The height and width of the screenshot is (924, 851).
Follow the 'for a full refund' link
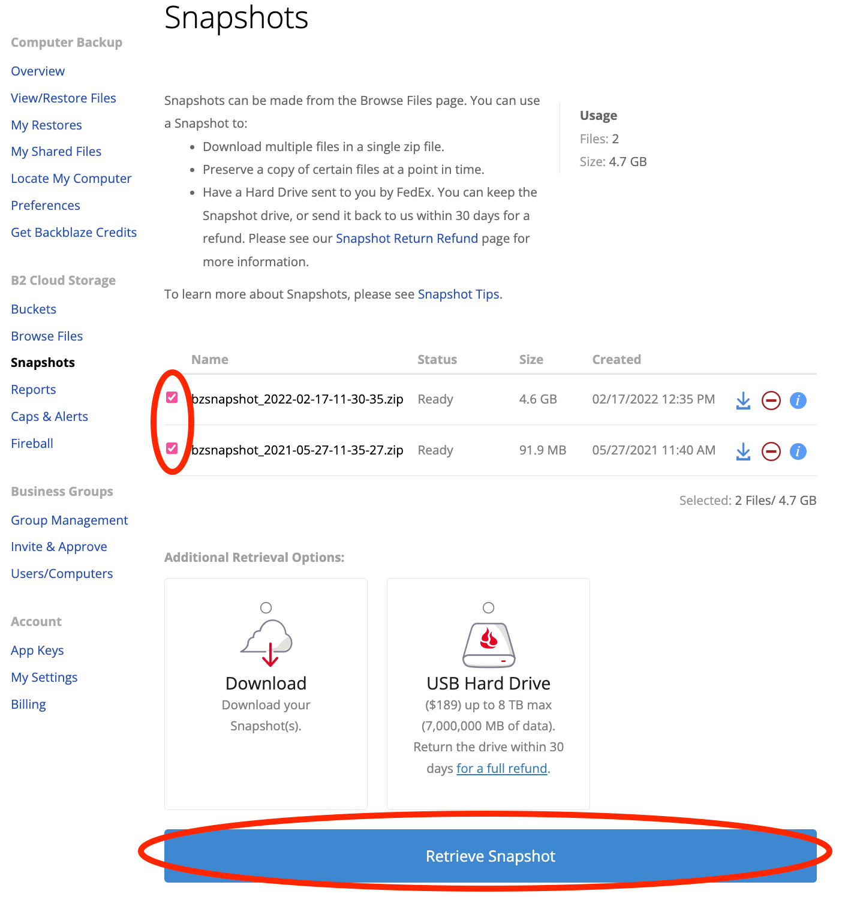(x=502, y=769)
